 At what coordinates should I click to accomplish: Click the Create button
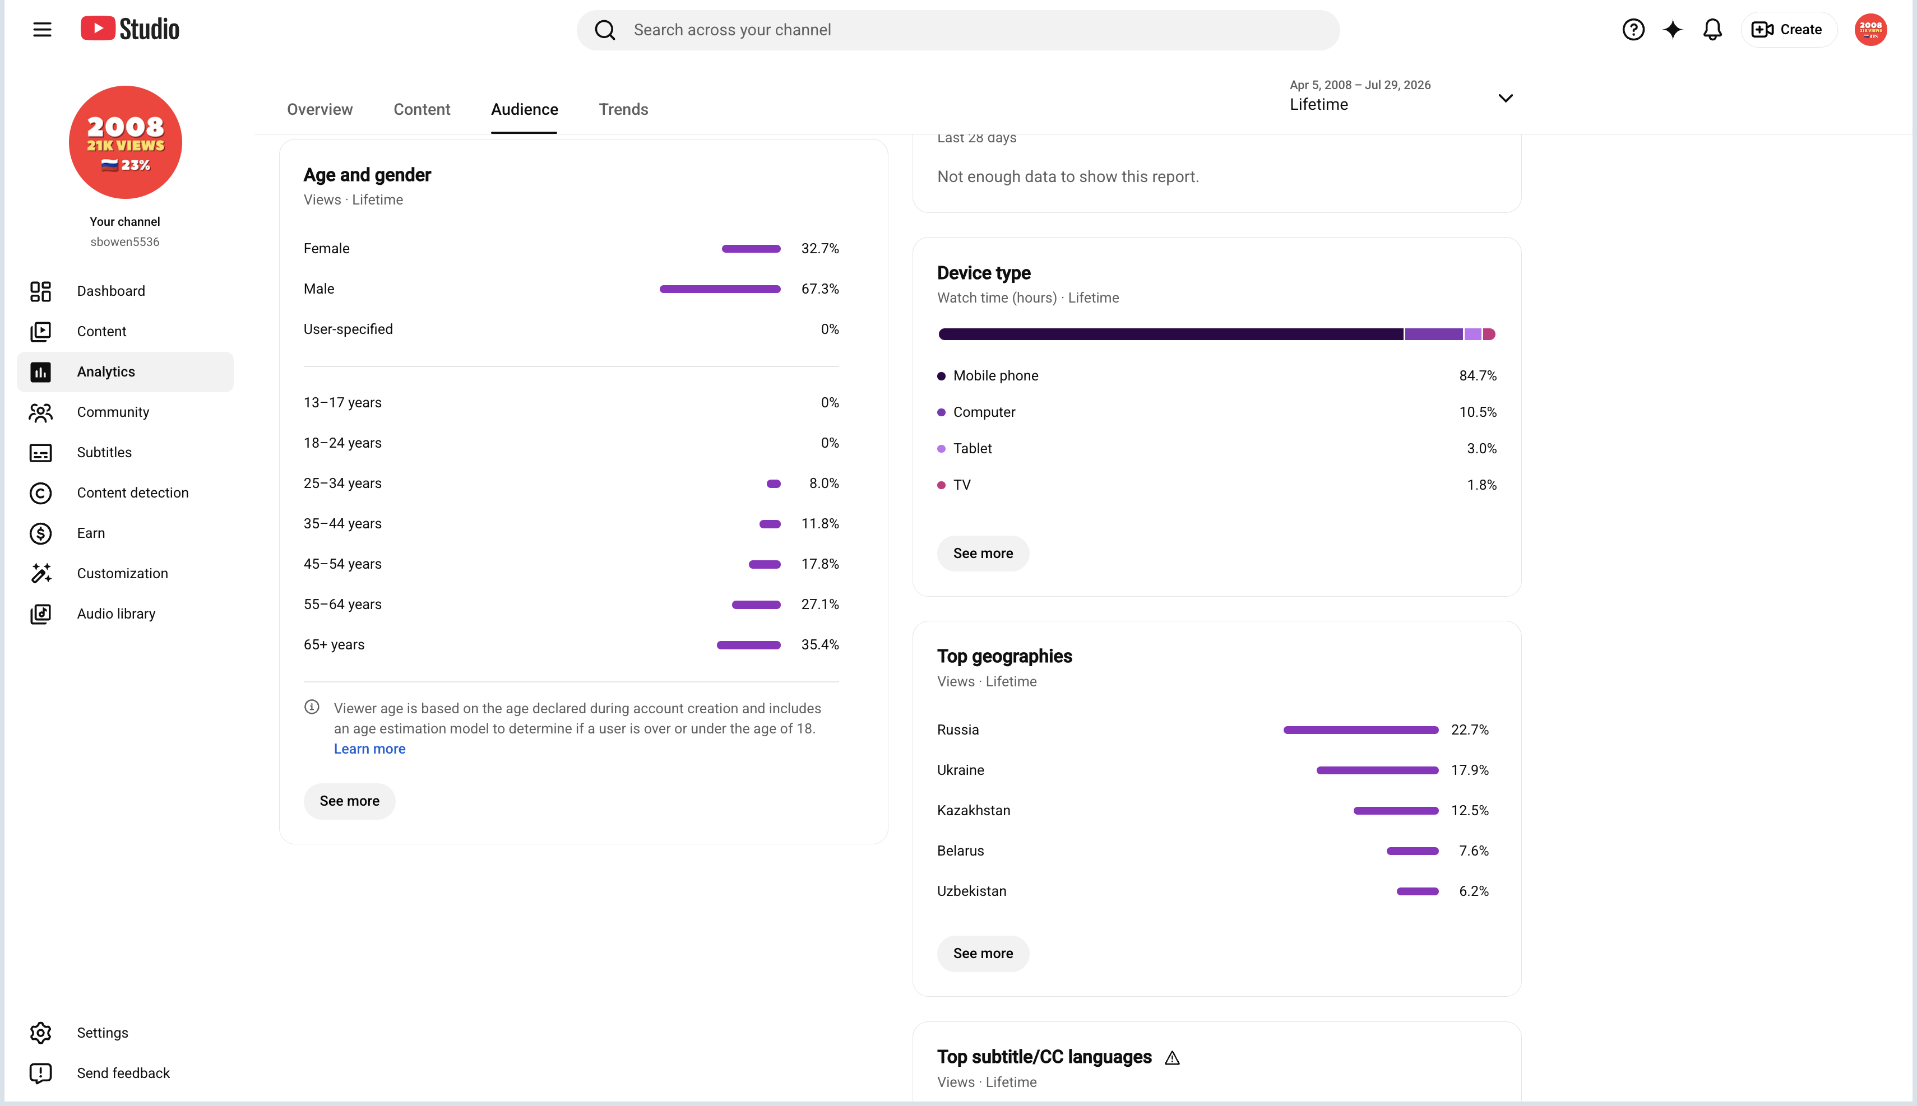[1788, 30]
